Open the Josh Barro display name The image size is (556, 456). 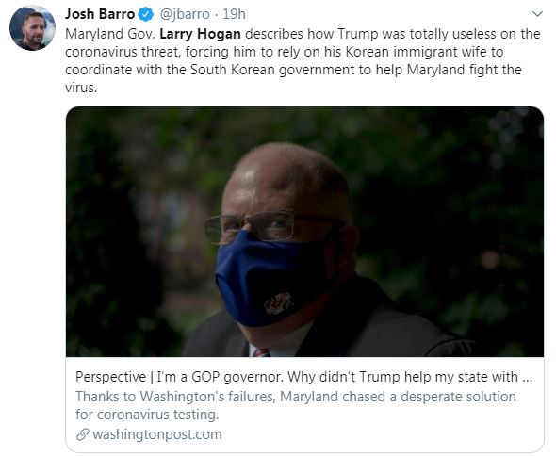pos(100,14)
